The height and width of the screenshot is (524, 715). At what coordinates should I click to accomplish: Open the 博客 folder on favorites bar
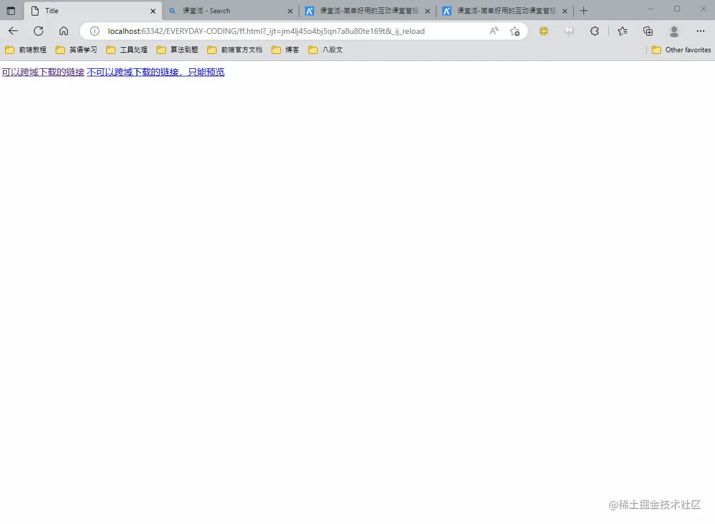(x=285, y=50)
